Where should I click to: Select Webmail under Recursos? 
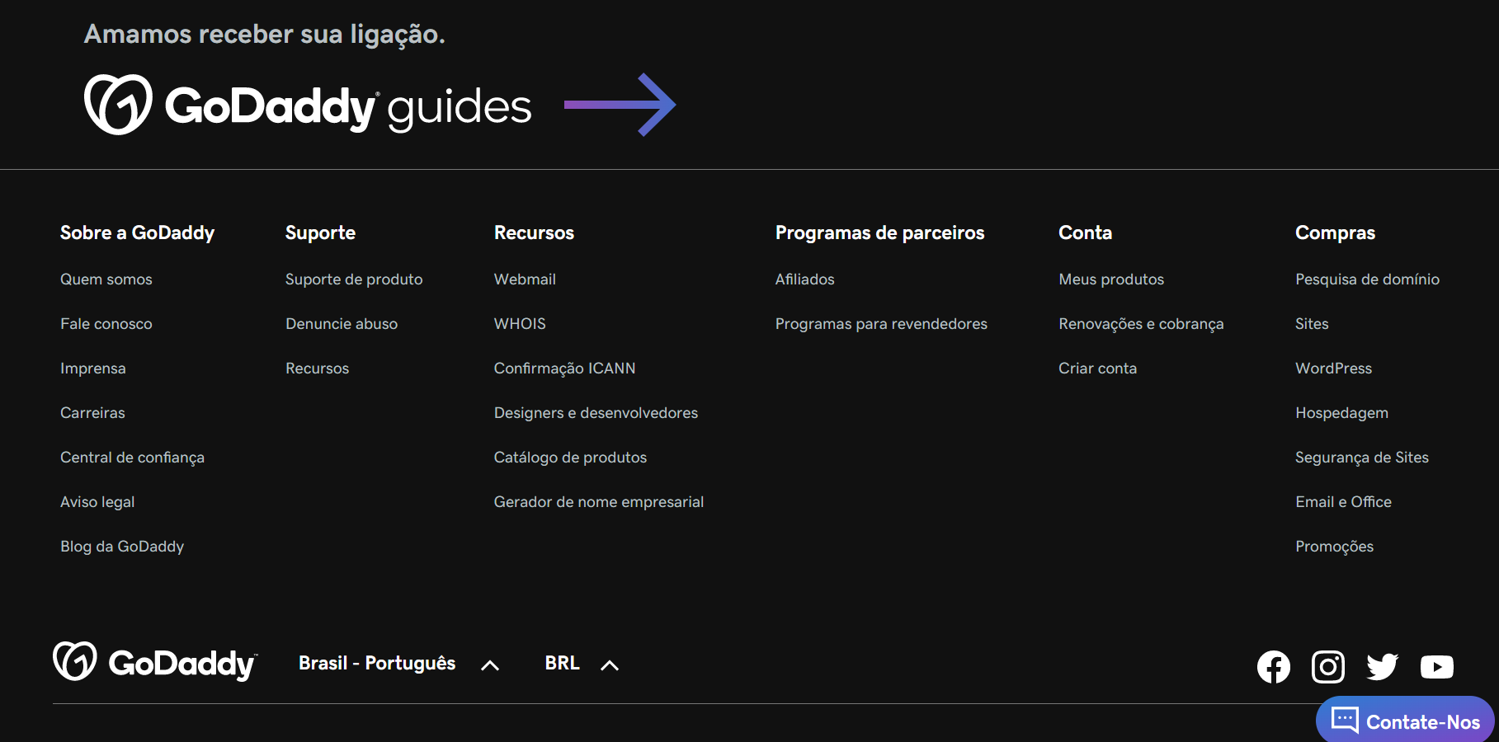tap(525, 279)
